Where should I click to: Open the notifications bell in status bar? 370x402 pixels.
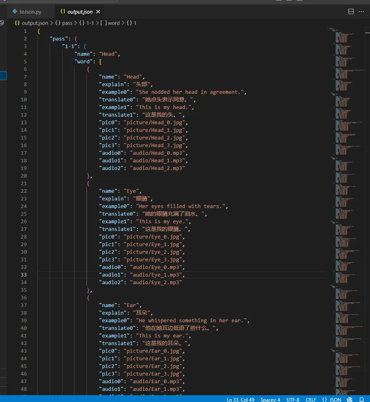tap(362, 399)
